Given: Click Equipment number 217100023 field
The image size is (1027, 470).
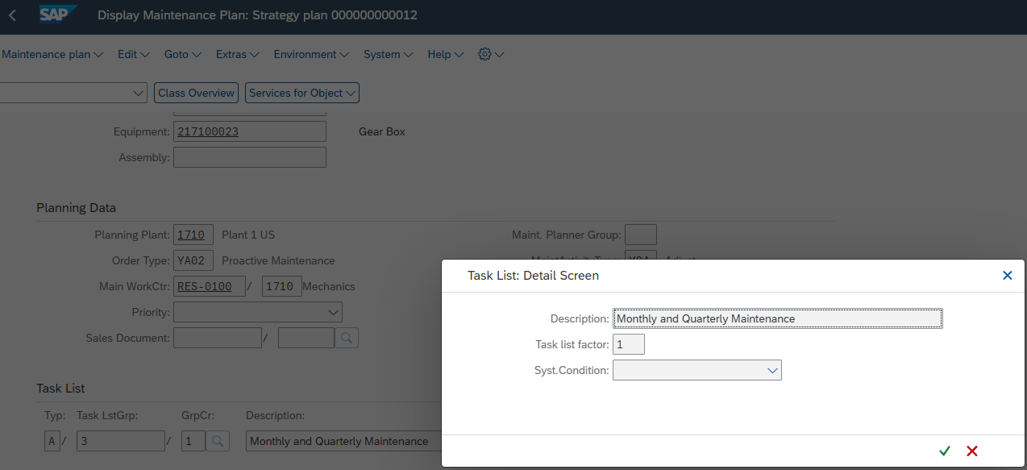Looking at the screenshot, I should 249,131.
